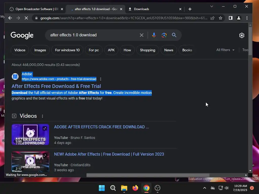
Task: Focus the URL address bar
Action: point(123,18)
